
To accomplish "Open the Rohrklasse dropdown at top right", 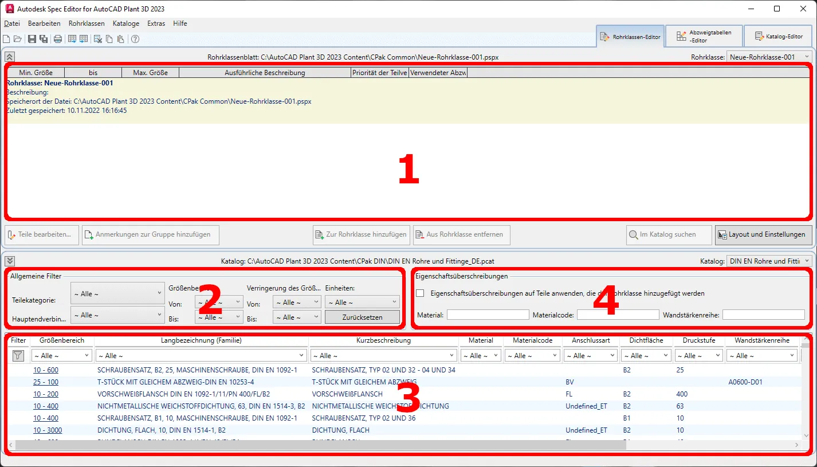I will (x=769, y=57).
